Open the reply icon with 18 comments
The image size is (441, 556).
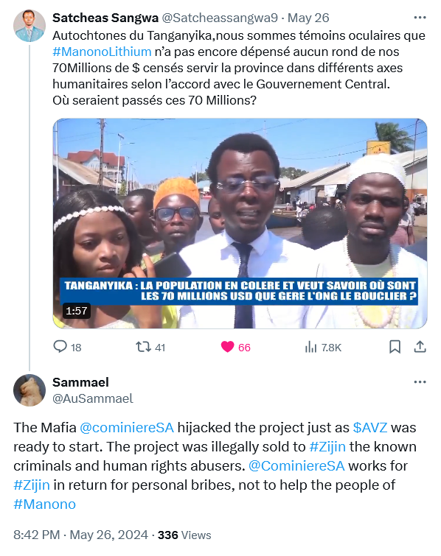60,347
